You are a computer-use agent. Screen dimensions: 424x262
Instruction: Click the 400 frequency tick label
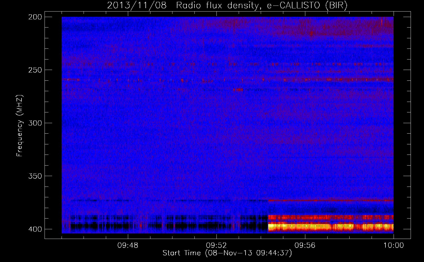pos(35,229)
